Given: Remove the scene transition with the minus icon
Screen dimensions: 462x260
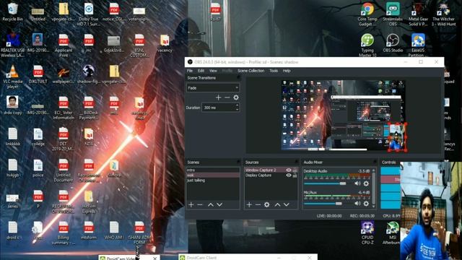Looking at the screenshot, I should point(227,97).
